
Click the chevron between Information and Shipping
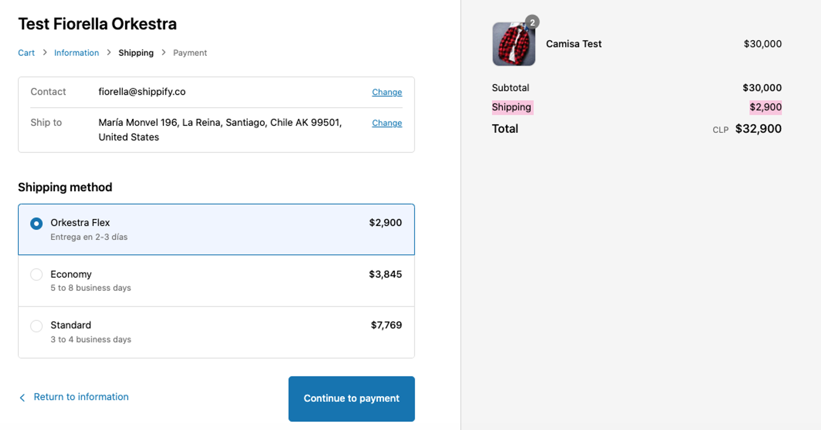coord(109,53)
